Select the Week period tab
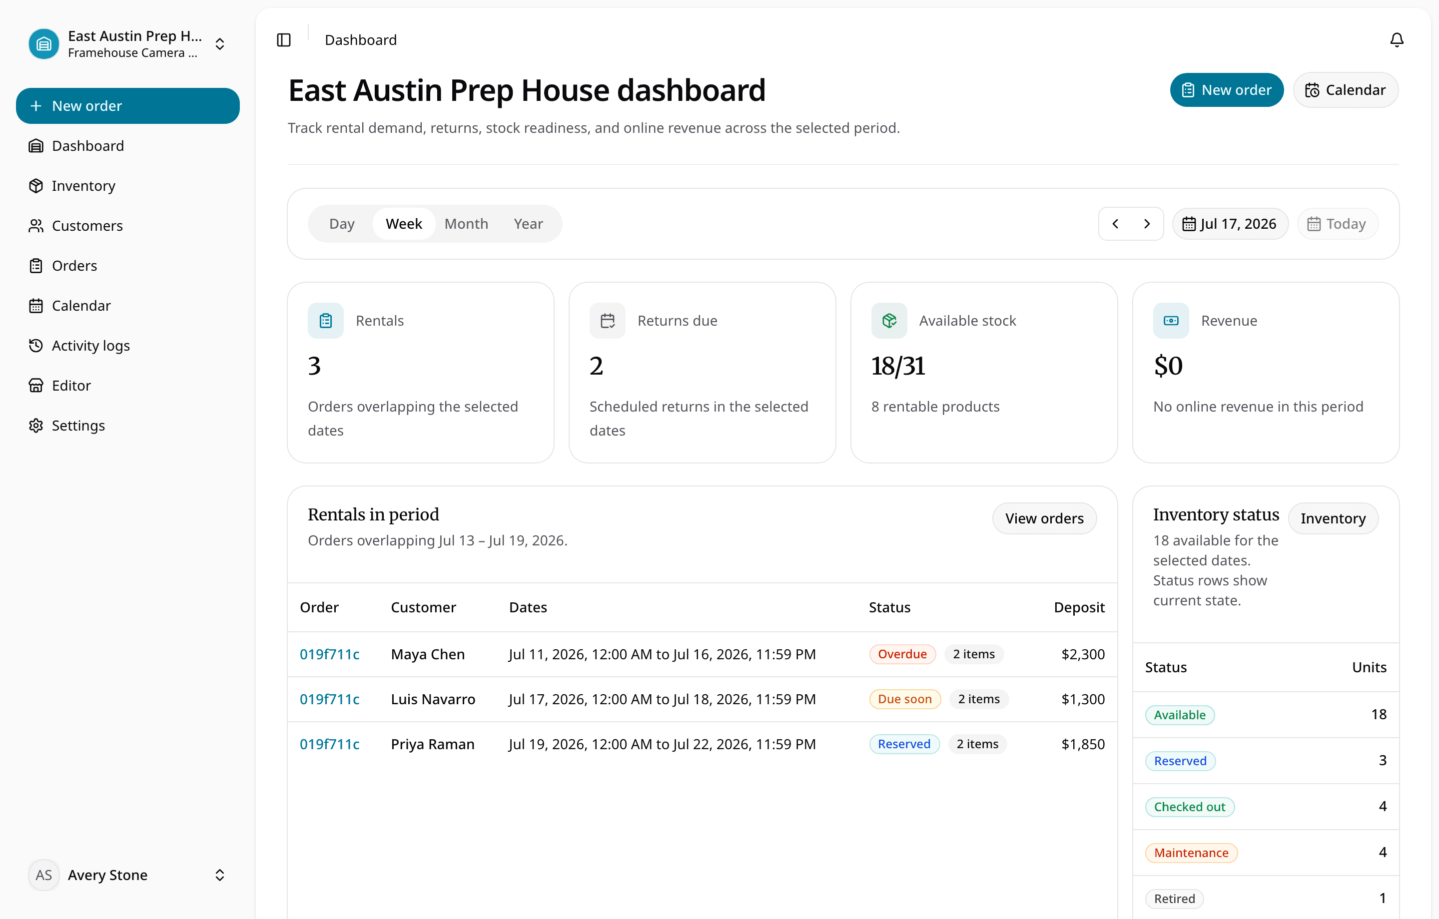 tap(404, 224)
